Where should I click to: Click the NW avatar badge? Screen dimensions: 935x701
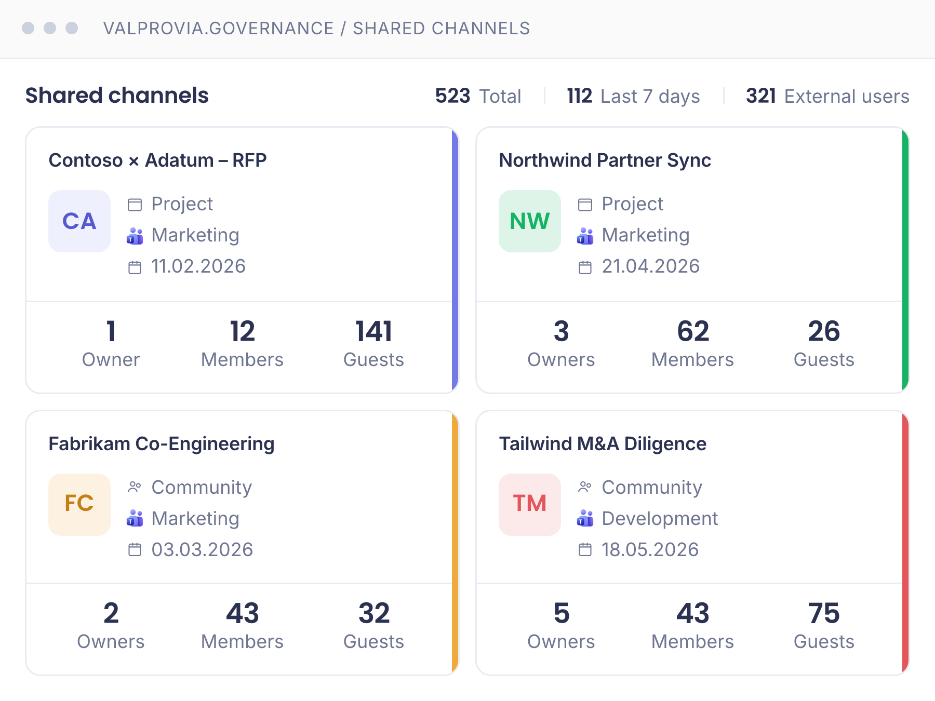(x=530, y=221)
